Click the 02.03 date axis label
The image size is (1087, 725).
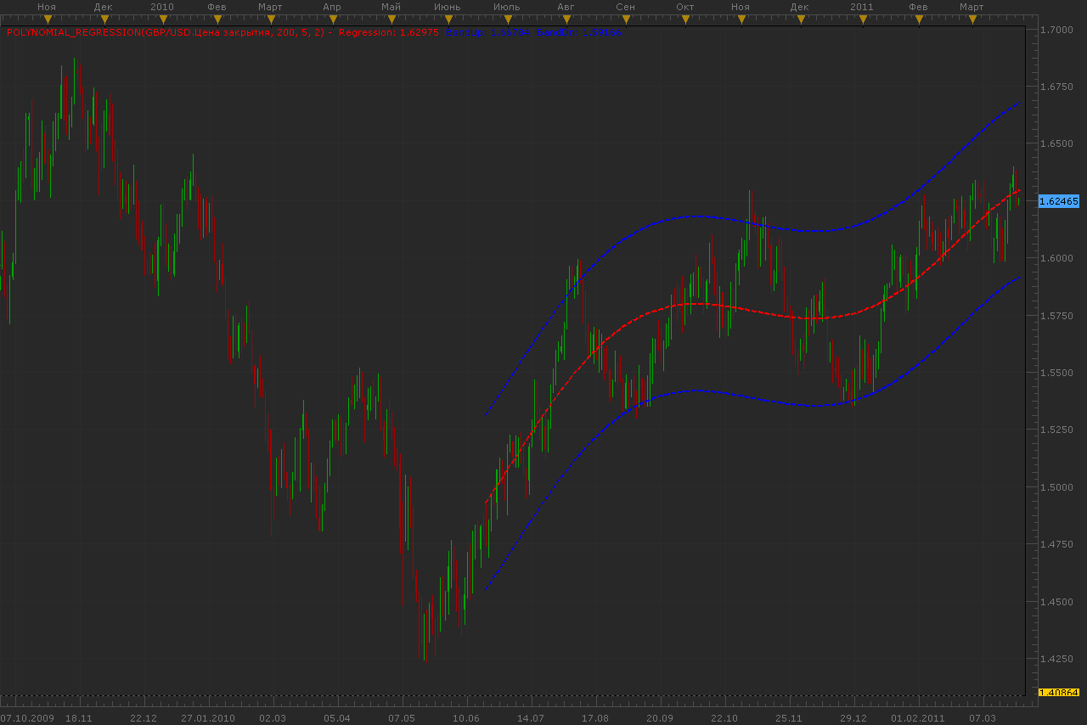[273, 718]
